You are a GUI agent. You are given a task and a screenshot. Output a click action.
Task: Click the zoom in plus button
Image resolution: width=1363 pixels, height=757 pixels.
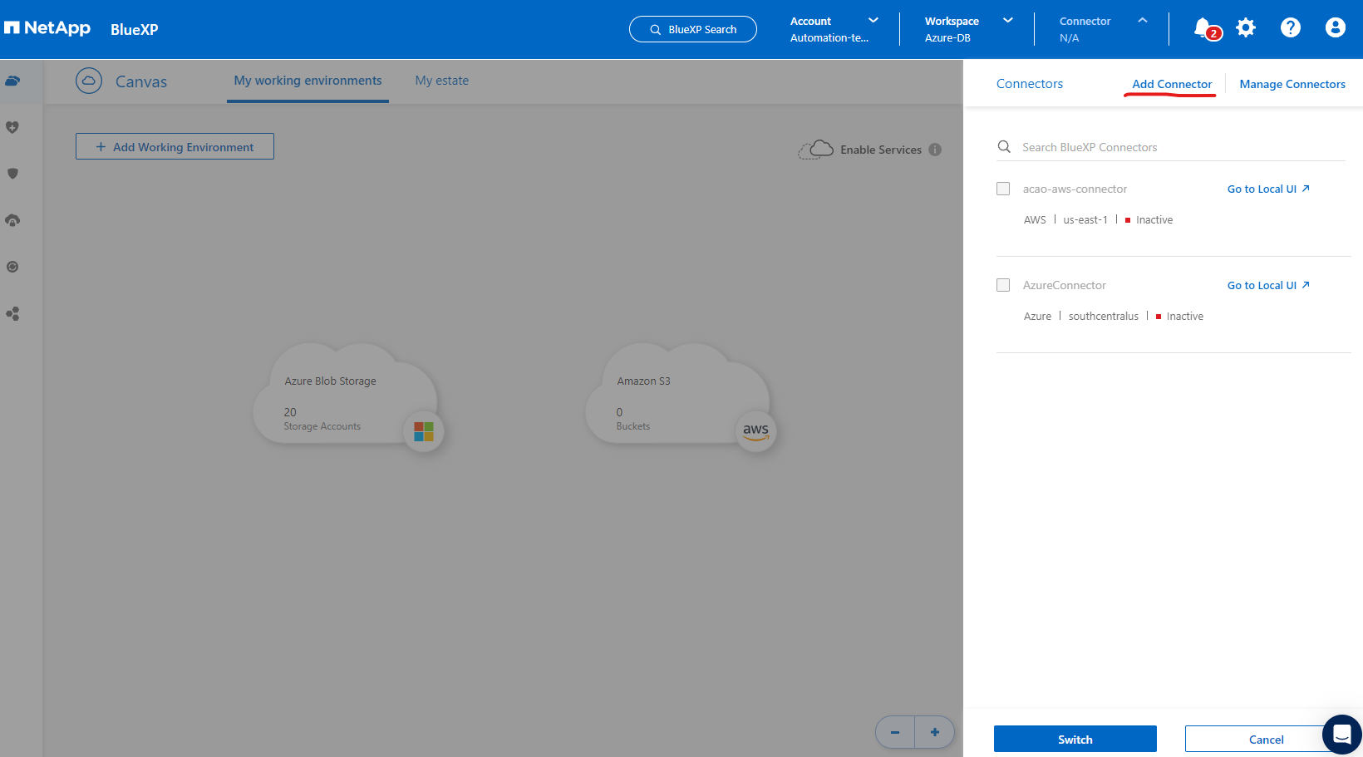(x=935, y=732)
